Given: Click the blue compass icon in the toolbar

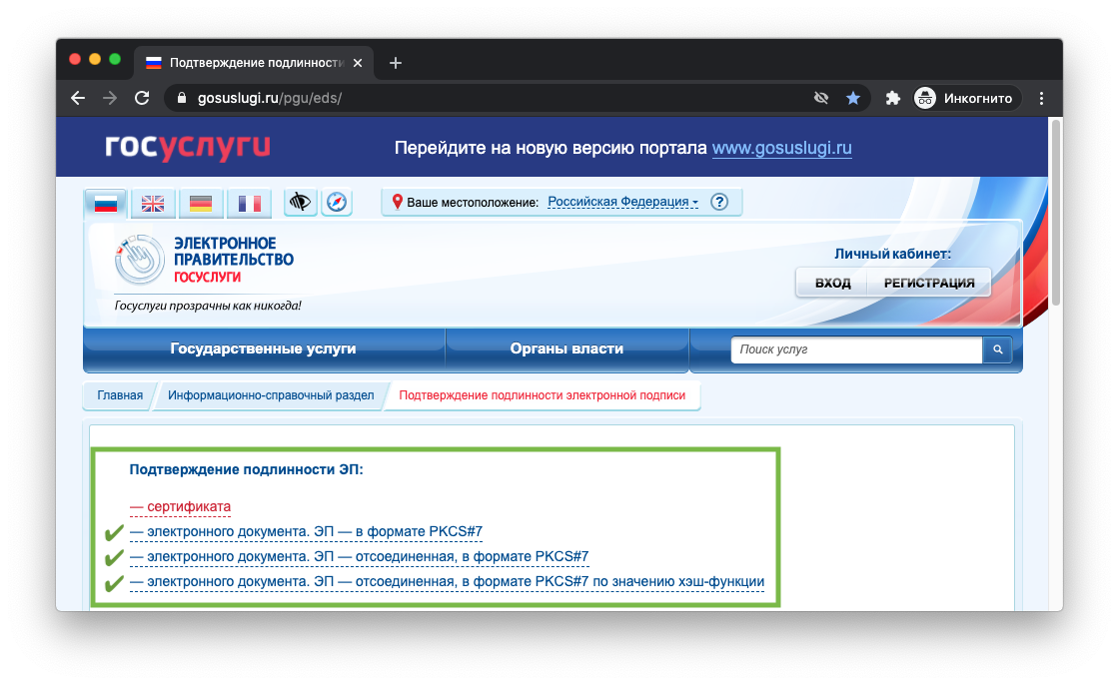Looking at the screenshot, I should pyautogui.click(x=337, y=203).
